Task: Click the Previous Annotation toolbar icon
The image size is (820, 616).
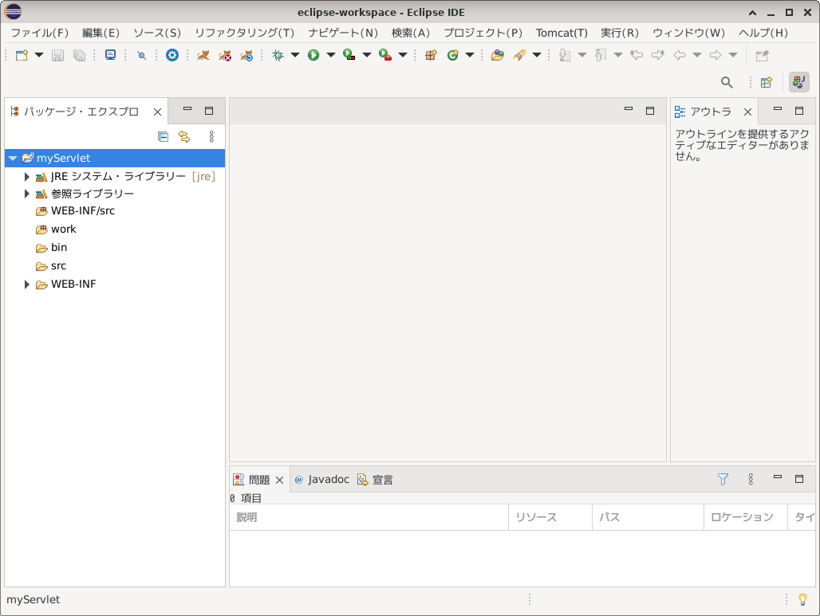Action: pyautogui.click(x=601, y=55)
